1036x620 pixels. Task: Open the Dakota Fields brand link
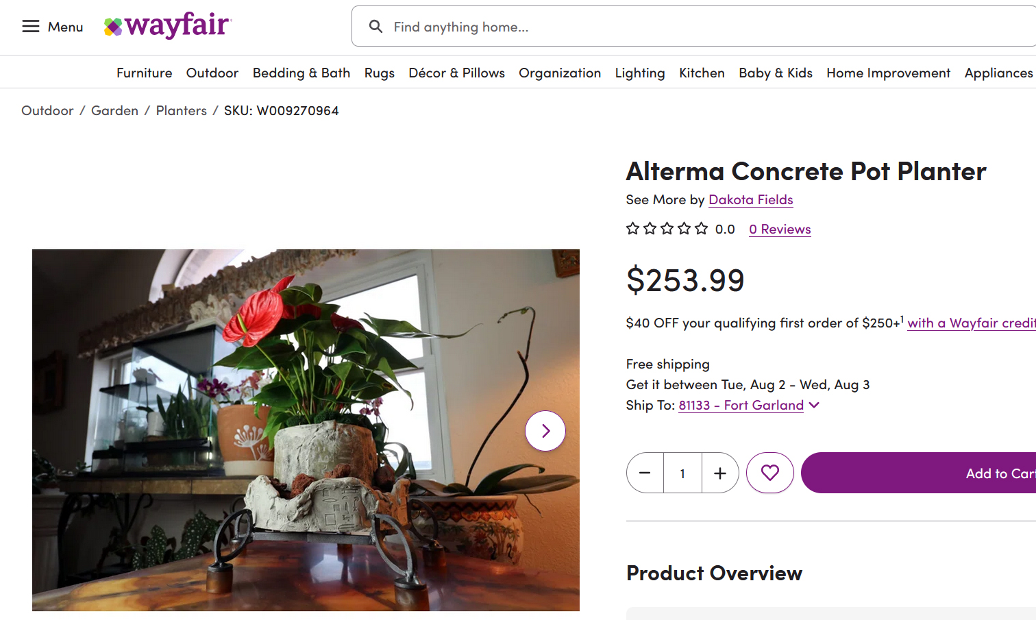(x=750, y=199)
